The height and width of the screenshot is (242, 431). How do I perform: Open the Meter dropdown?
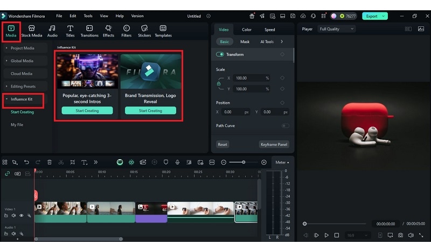click(x=282, y=162)
